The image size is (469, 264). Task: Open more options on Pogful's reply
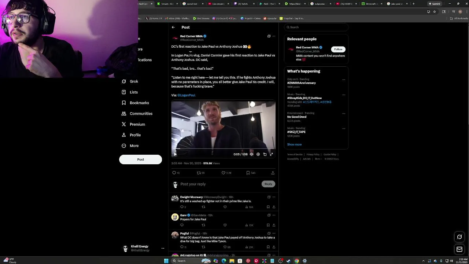[274, 233]
